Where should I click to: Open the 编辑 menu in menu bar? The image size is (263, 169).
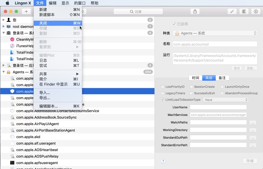[53, 3]
